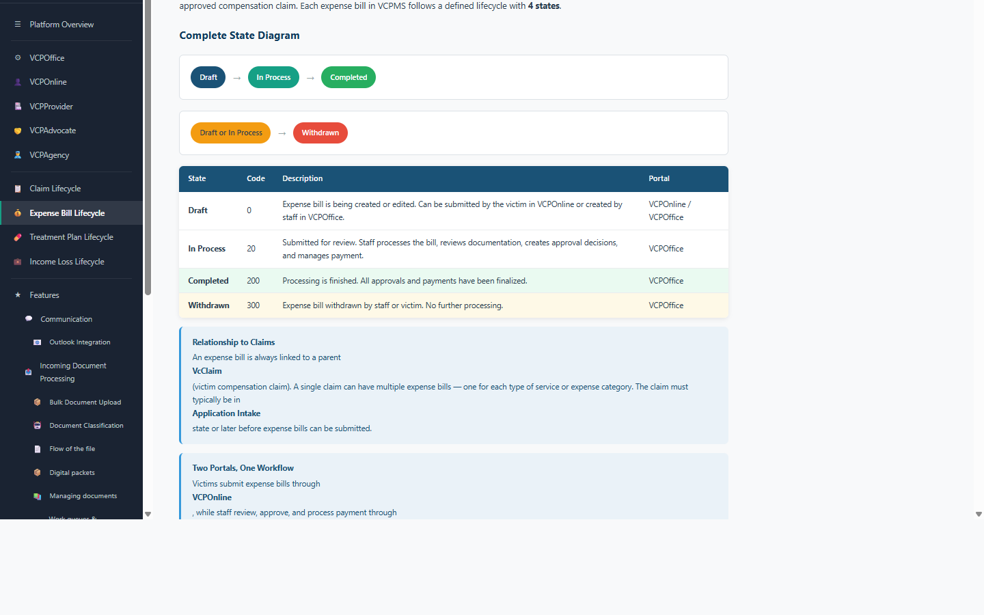
Task: Click the Features star icon
Action: click(x=17, y=295)
